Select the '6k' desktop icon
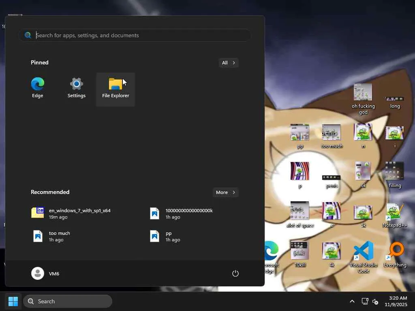The width and height of the screenshot is (415, 311). 363,176
